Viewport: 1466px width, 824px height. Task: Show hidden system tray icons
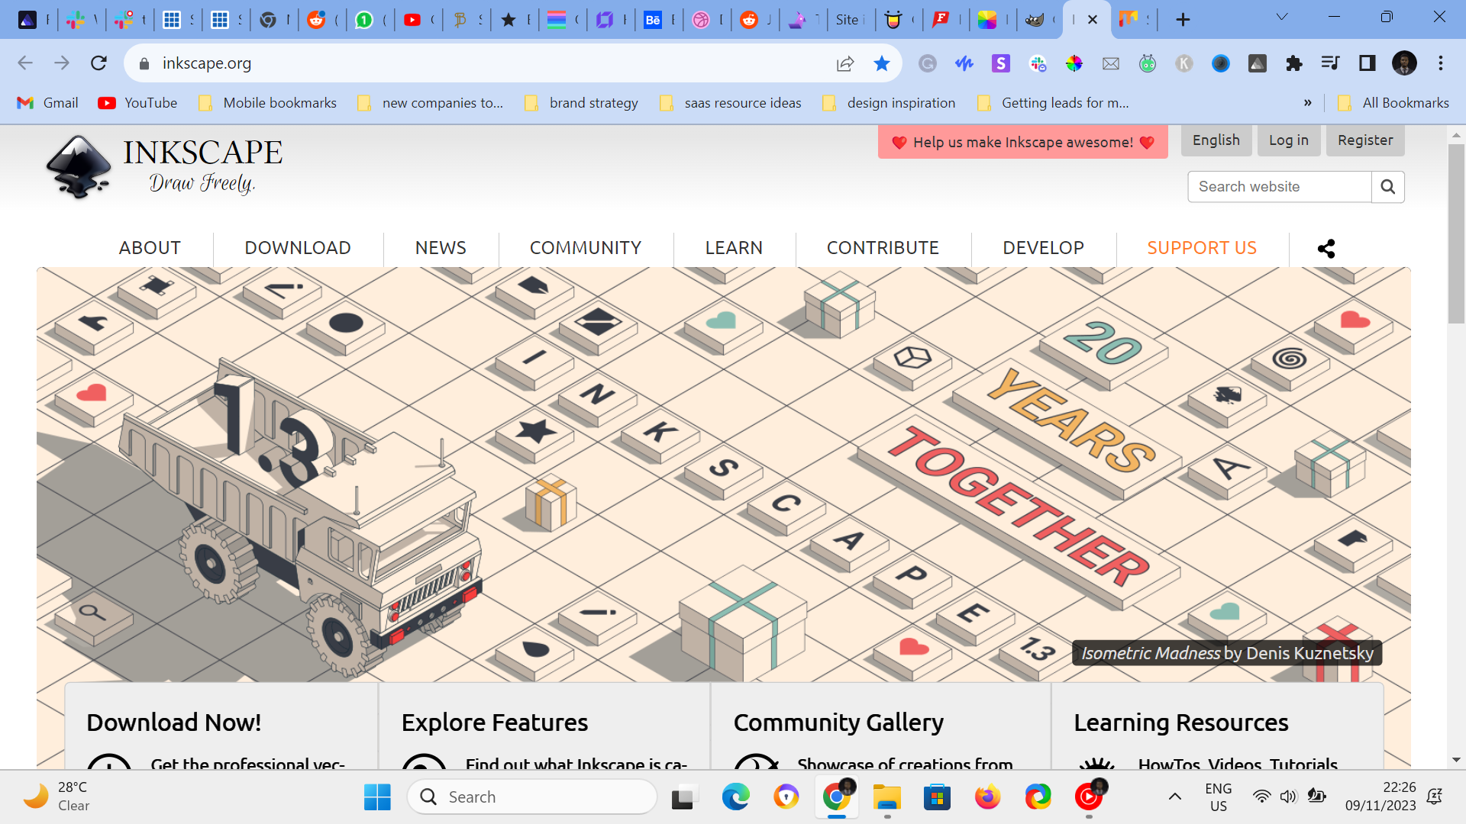1175,797
